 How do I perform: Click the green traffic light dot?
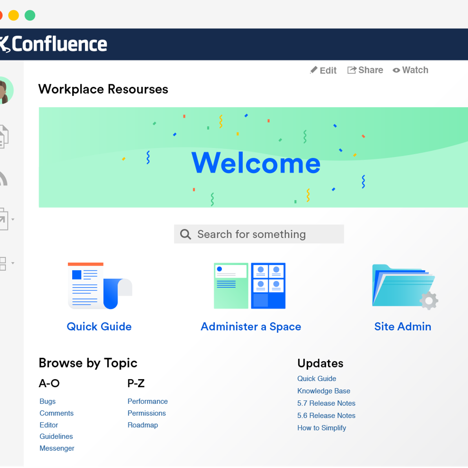[30, 15]
